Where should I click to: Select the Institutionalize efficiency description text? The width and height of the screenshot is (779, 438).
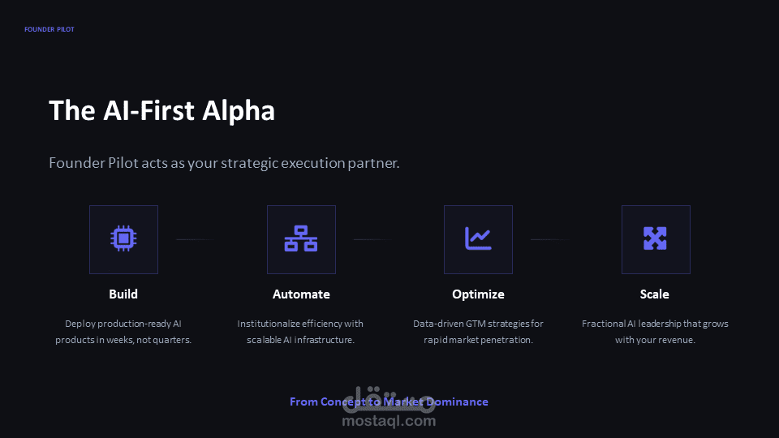[300, 332]
